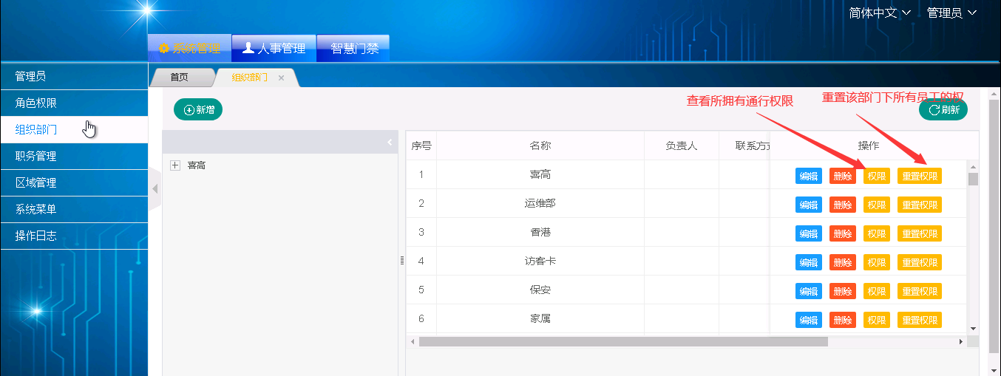The width and height of the screenshot is (1001, 376).
Task: Click the 名称 column header
Action: pyautogui.click(x=540, y=146)
